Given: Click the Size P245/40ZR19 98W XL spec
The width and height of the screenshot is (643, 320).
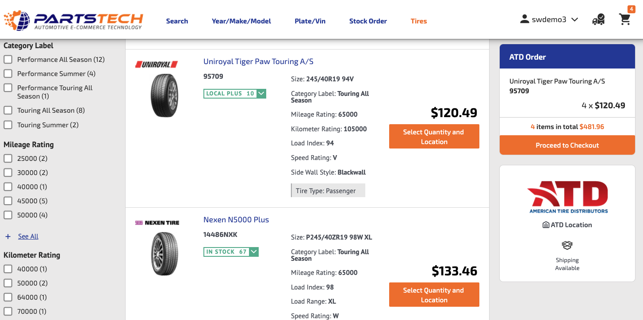Looking at the screenshot, I should [332, 237].
